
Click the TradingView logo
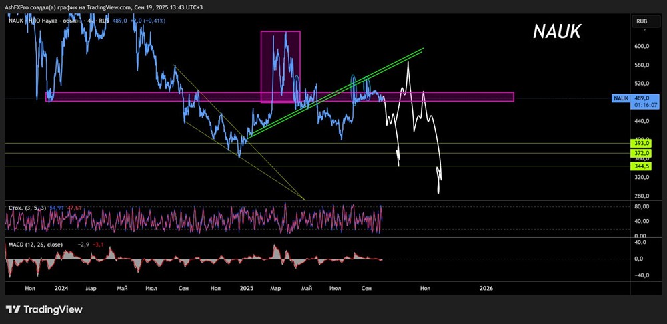tap(44, 309)
